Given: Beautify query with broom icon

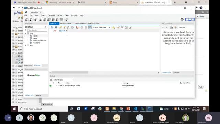Looking at the screenshot, I should point(118,27).
